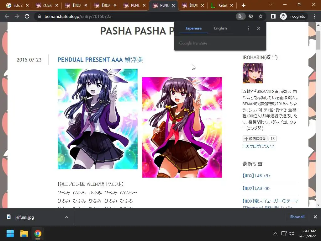Open Chrome's three-dot main menu
The image size is (321, 241).
[314, 16]
